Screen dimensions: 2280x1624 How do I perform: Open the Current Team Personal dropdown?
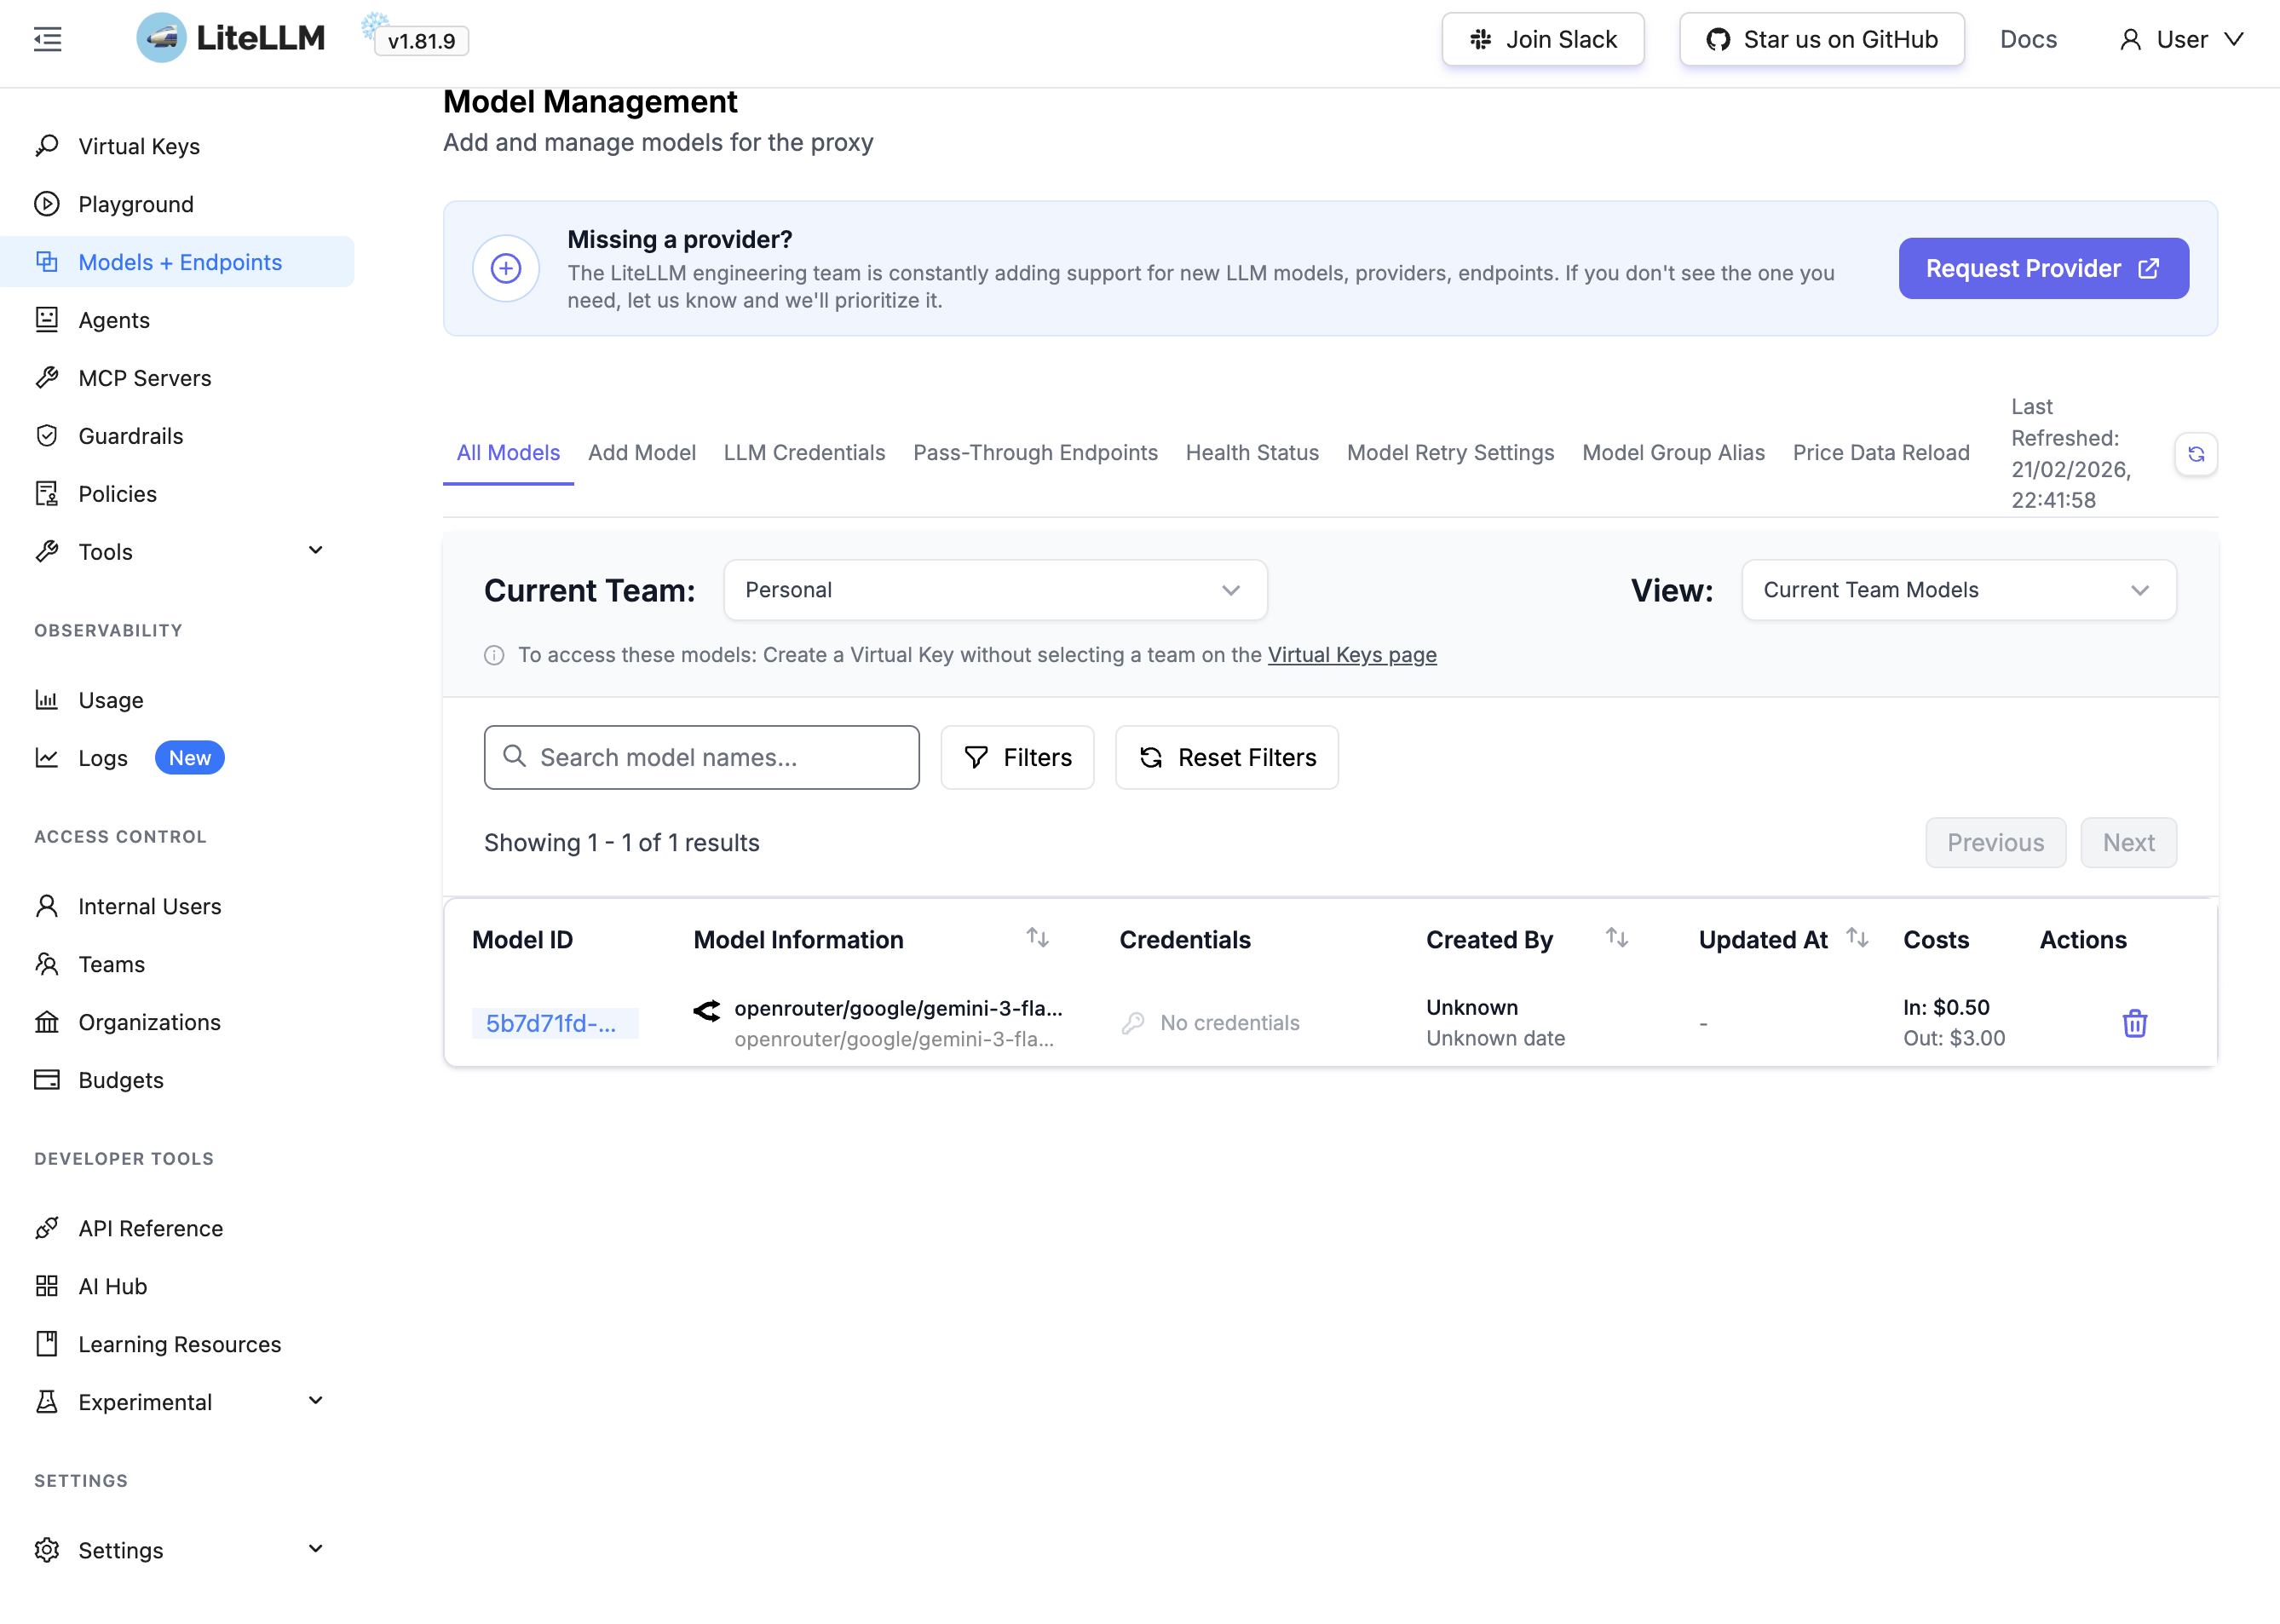995,590
